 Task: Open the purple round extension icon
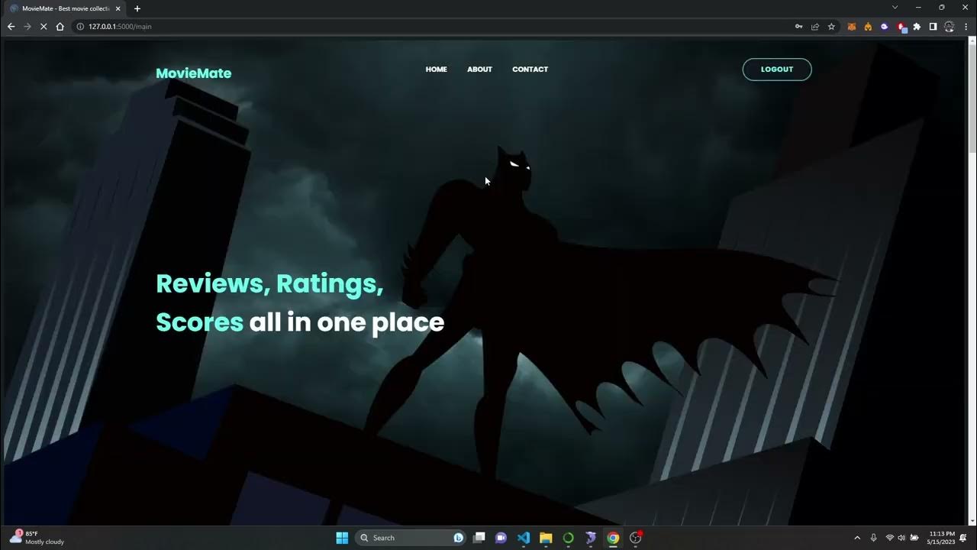[x=885, y=26]
